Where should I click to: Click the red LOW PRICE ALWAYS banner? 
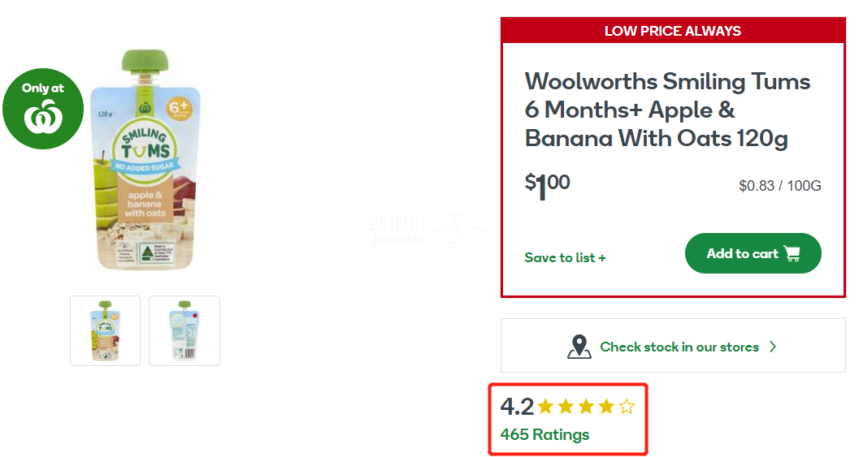click(673, 31)
